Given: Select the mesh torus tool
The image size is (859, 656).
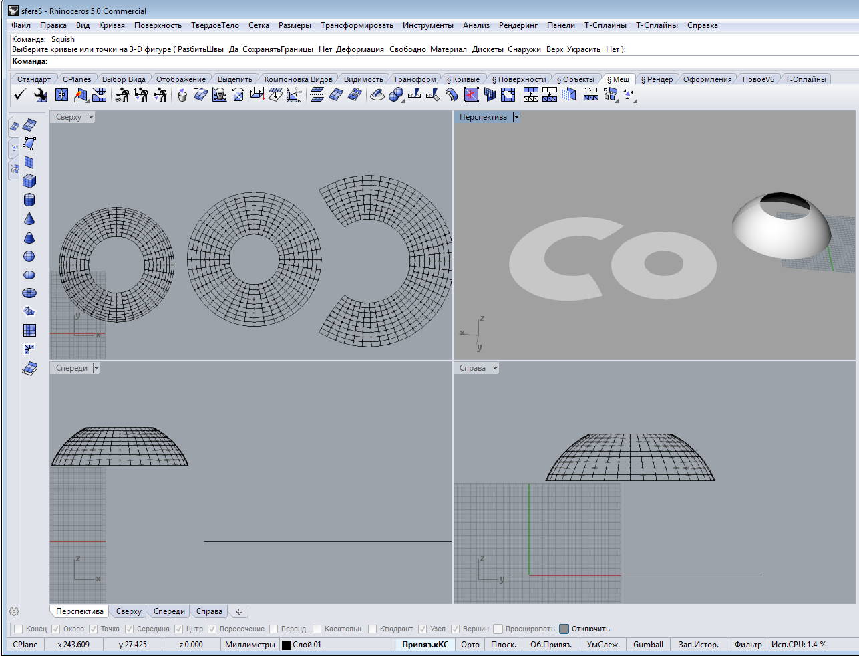Looking at the screenshot, I should pyautogui.click(x=29, y=293).
